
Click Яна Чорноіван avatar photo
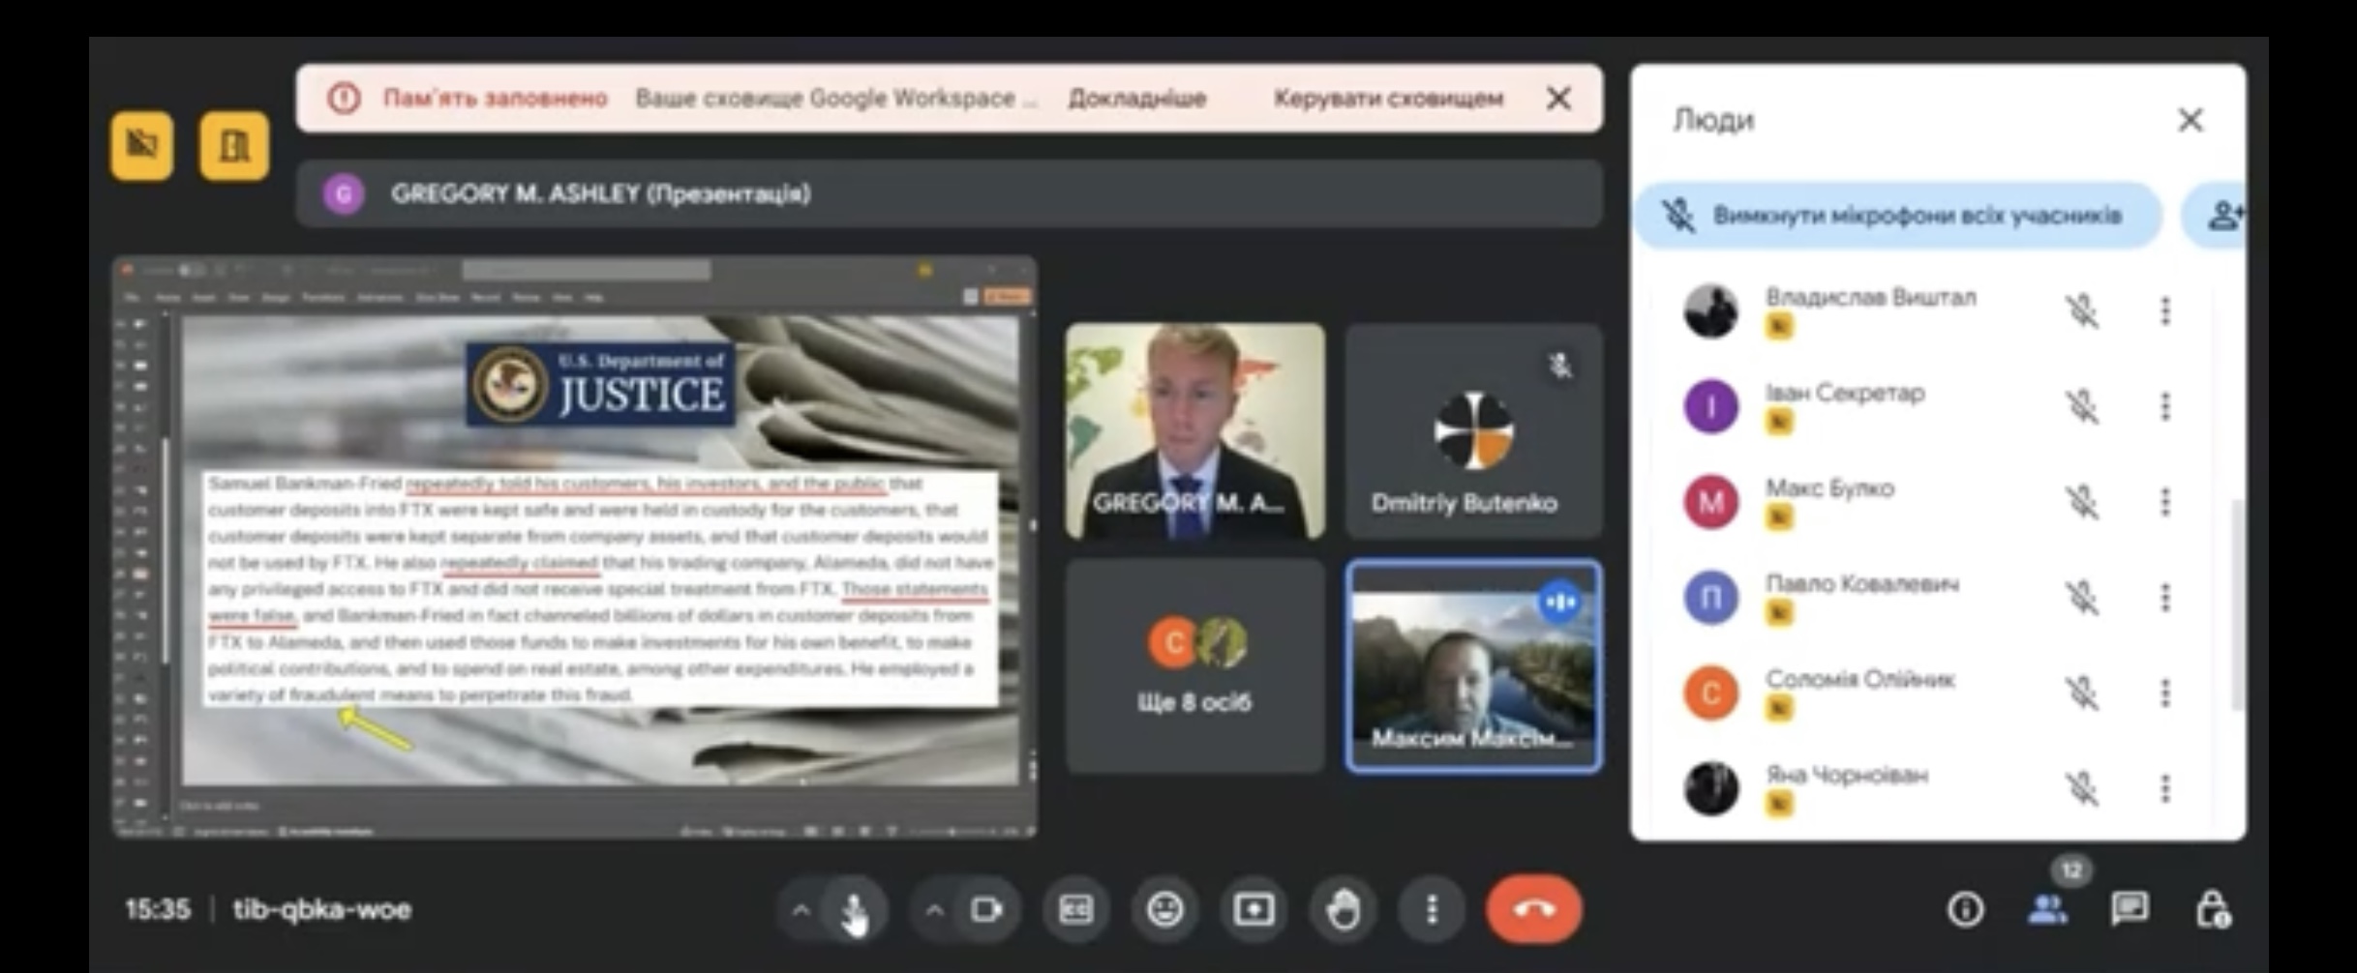pyautogui.click(x=1711, y=789)
